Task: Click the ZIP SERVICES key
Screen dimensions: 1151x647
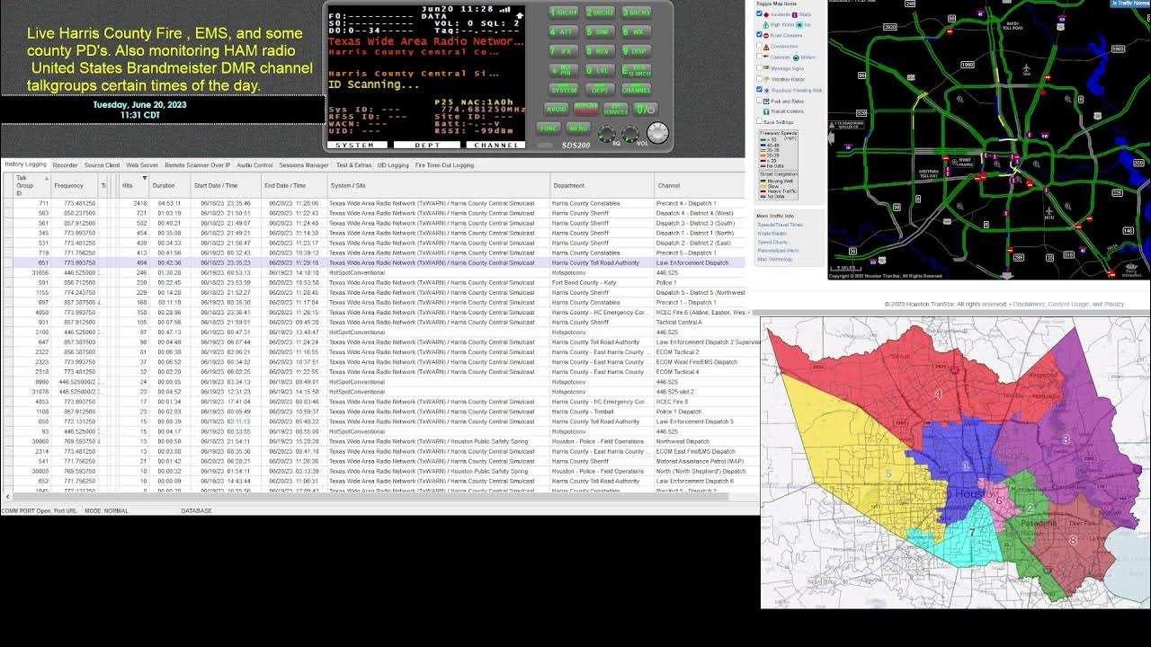Action: [x=615, y=109]
